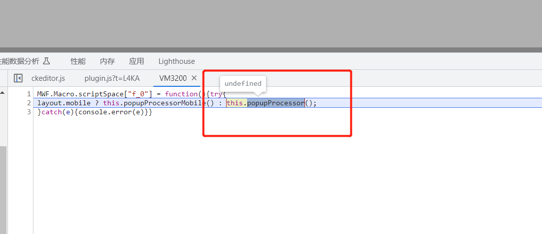Open the Lighthouse panel tab

(177, 61)
